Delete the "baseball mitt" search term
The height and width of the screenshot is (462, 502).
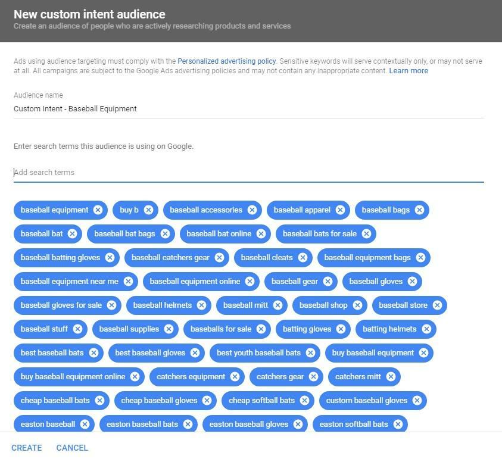(276, 305)
